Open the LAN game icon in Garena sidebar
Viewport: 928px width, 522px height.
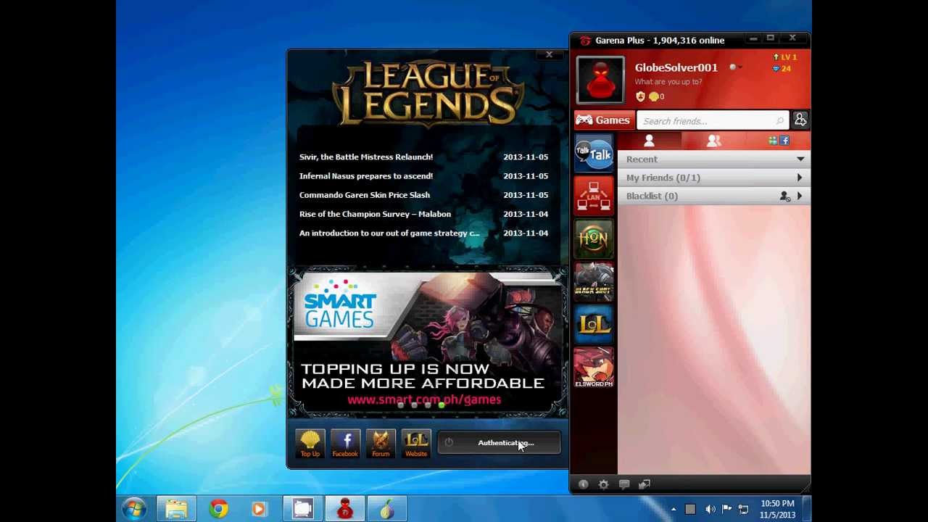coord(594,195)
